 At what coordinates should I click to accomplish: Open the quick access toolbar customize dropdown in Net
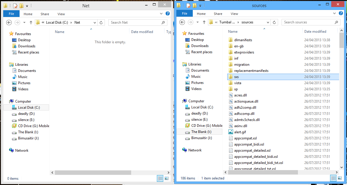pyautogui.click(x=27, y=5)
